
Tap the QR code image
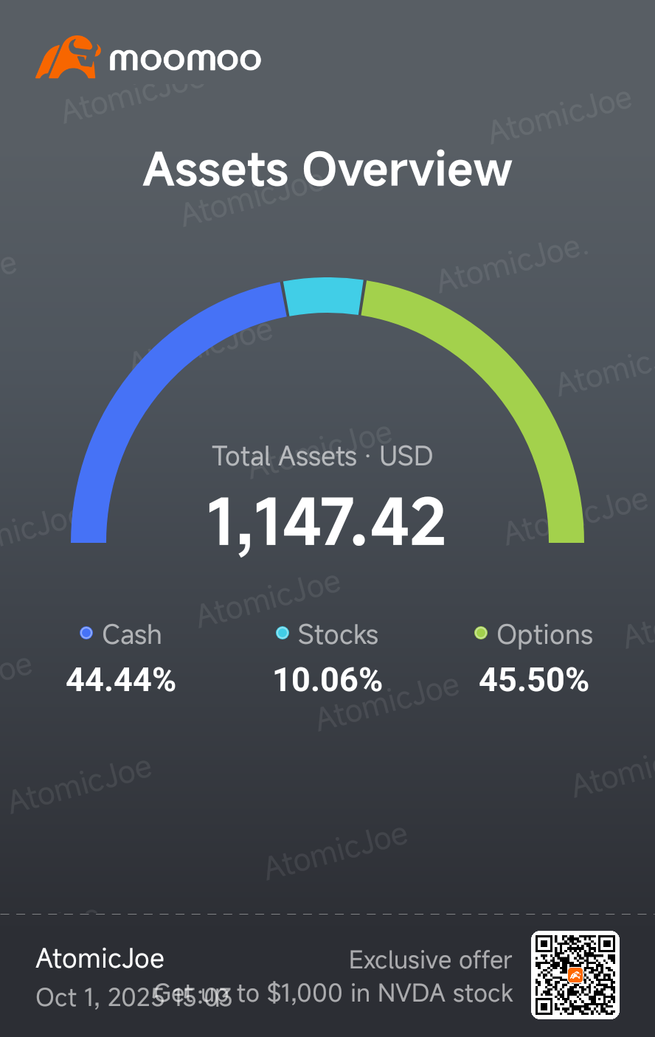575,975
